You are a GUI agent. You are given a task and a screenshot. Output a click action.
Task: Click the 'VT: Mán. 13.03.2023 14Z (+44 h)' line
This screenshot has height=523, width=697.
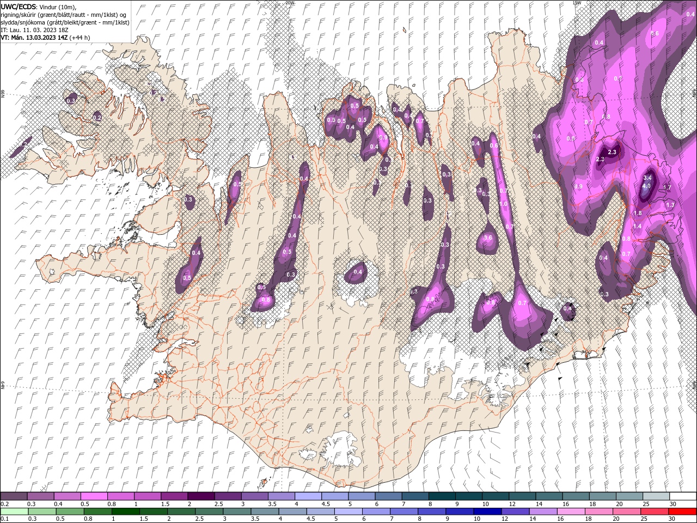[46, 38]
